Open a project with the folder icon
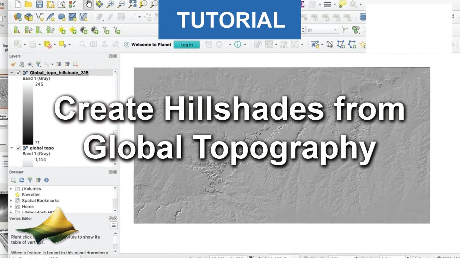Image resolution: width=460 pixels, height=258 pixels. pyautogui.click(x=28, y=4)
